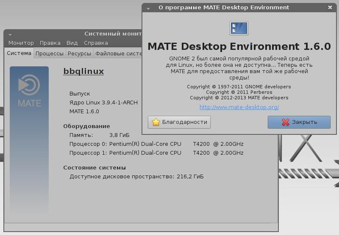The height and width of the screenshot is (235, 339).
Task: Click the MATE Desktop Environment 1.6.0 title
Action: [x=239, y=46]
